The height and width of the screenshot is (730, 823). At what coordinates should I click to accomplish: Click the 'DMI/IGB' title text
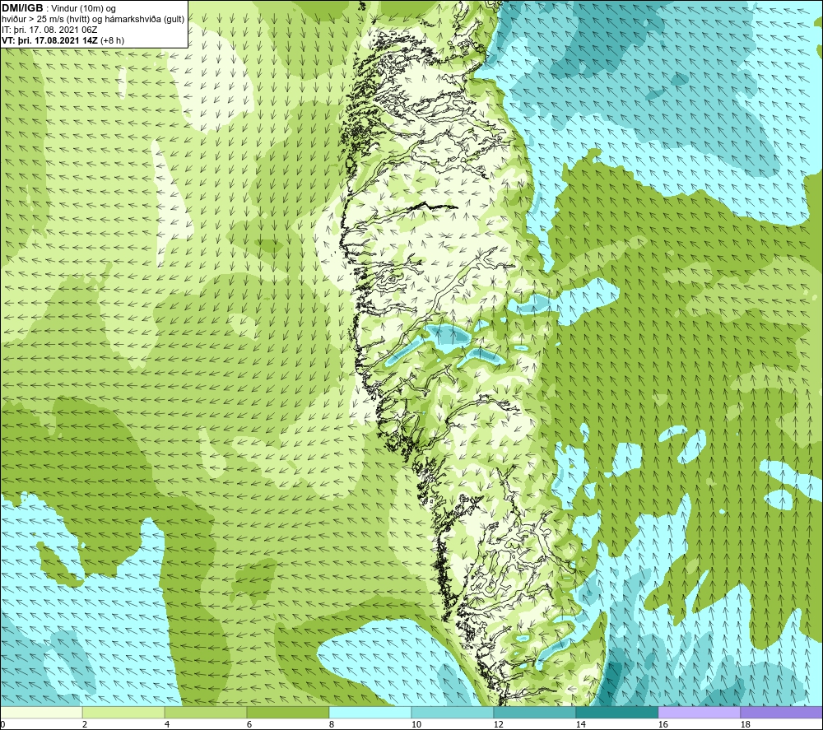click(22, 8)
